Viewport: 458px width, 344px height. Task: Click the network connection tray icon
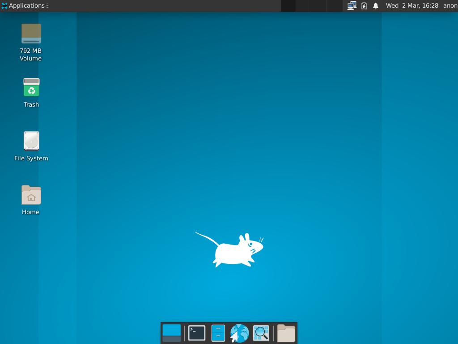352,5
